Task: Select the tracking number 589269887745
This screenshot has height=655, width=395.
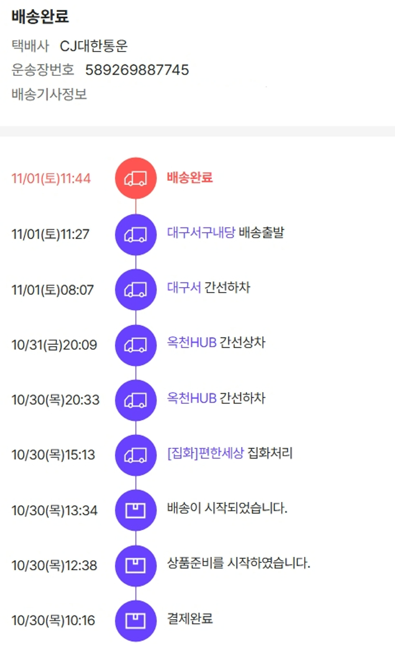Action: click(137, 70)
